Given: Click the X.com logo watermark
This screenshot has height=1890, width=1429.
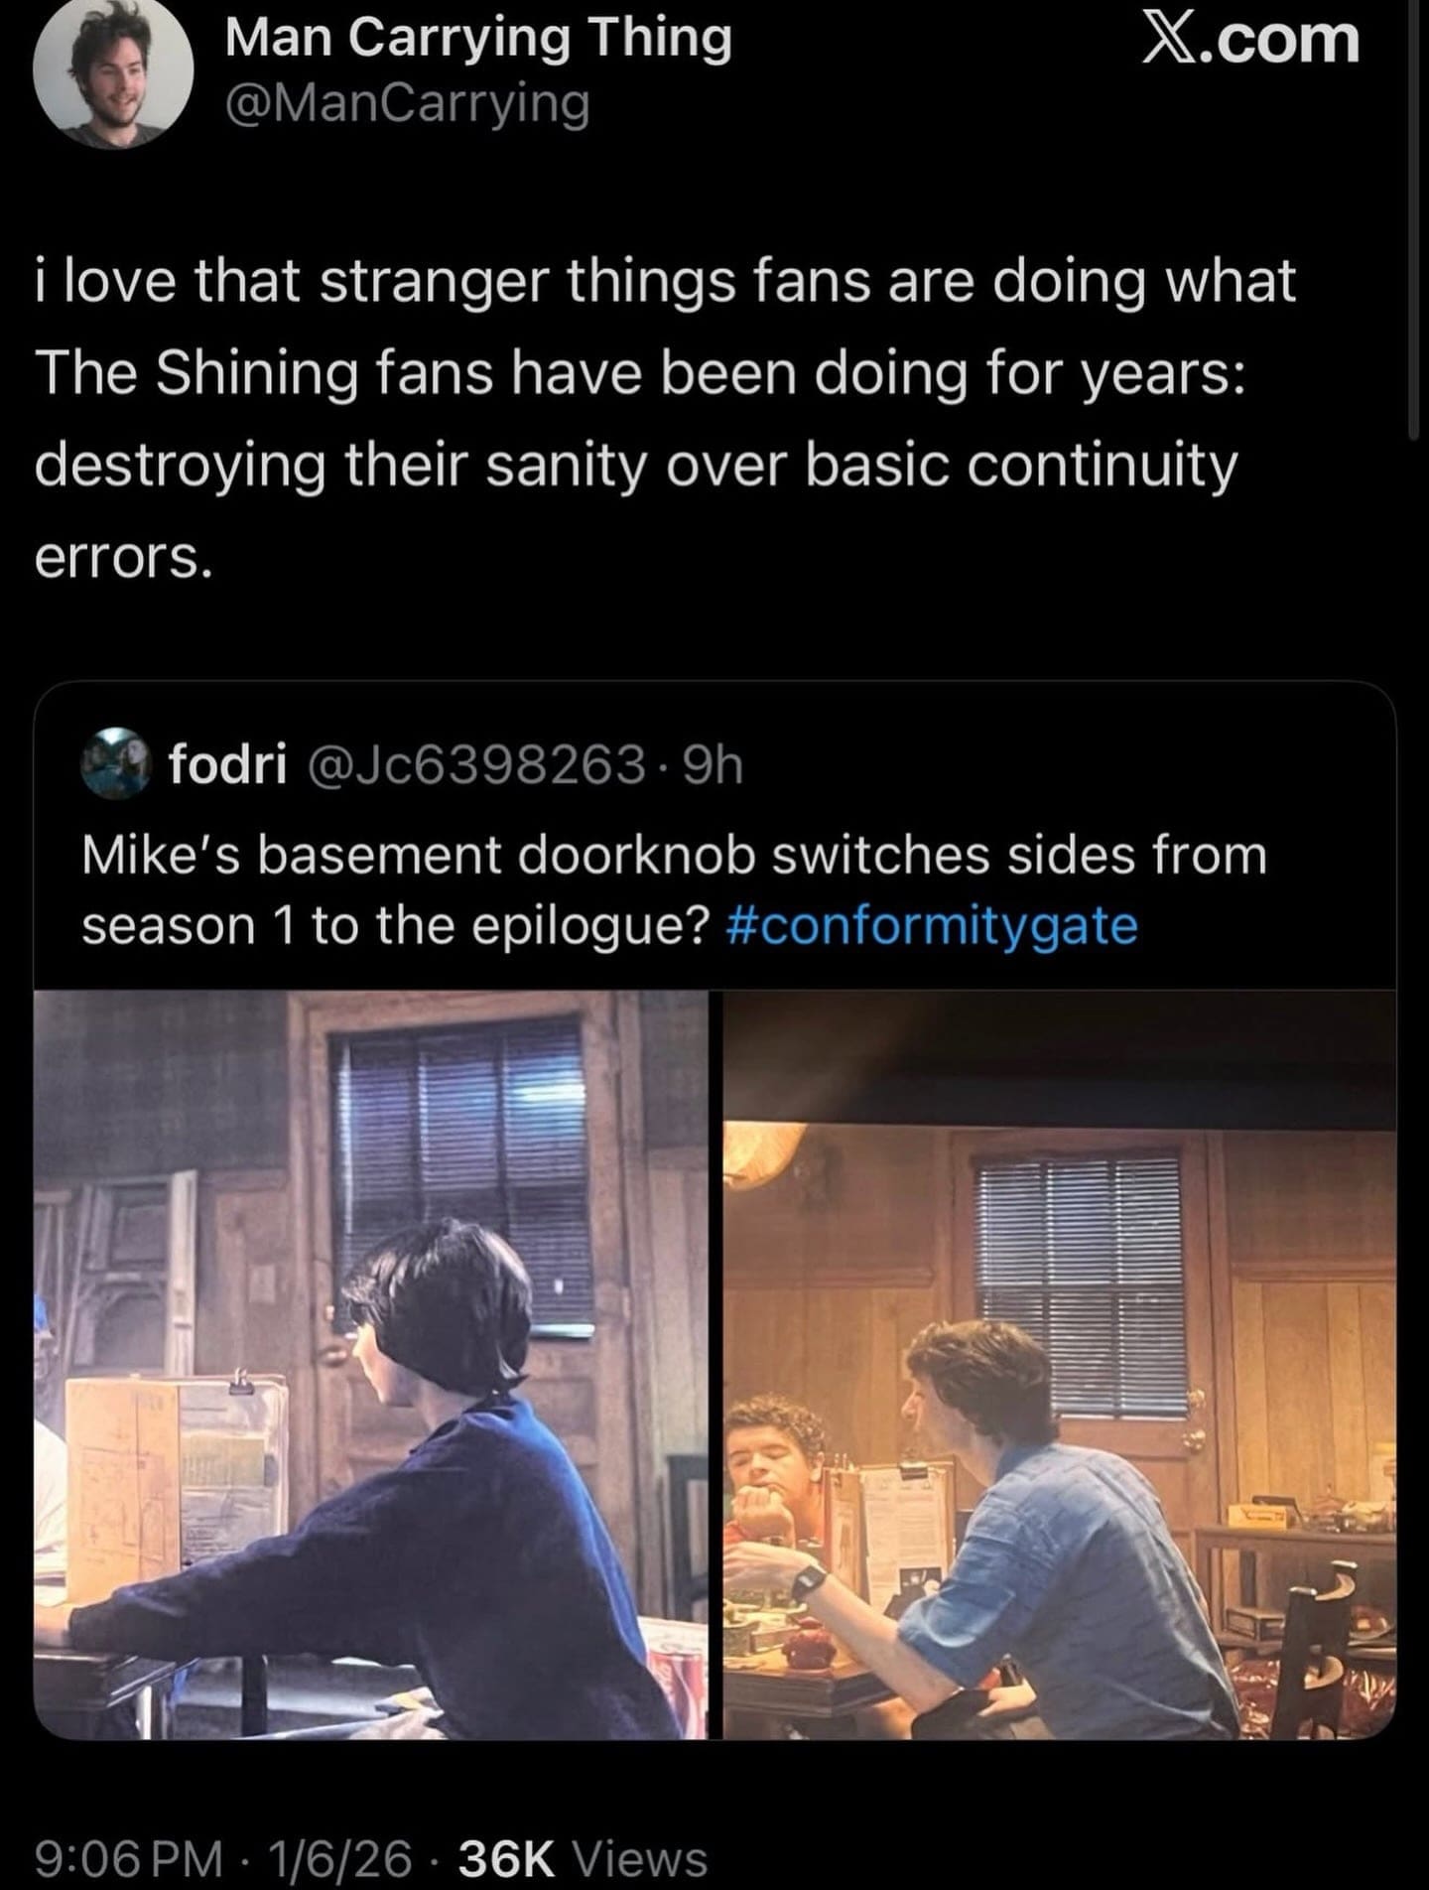Looking at the screenshot, I should (x=1249, y=40).
